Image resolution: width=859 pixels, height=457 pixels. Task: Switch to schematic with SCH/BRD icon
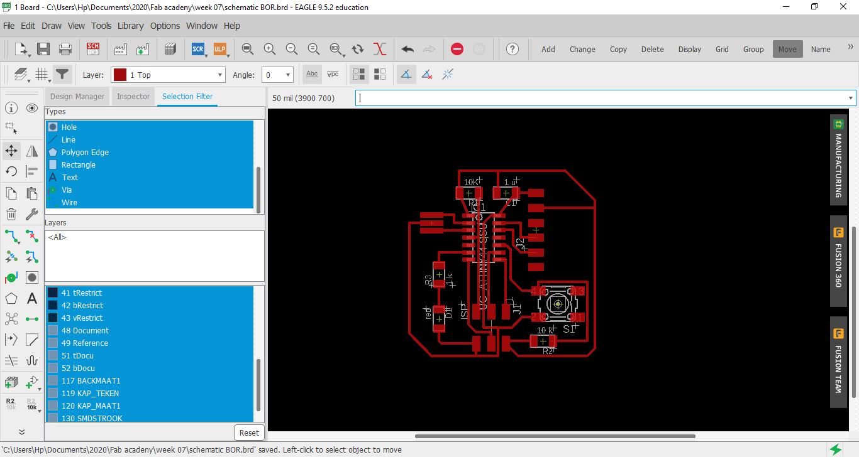point(93,49)
